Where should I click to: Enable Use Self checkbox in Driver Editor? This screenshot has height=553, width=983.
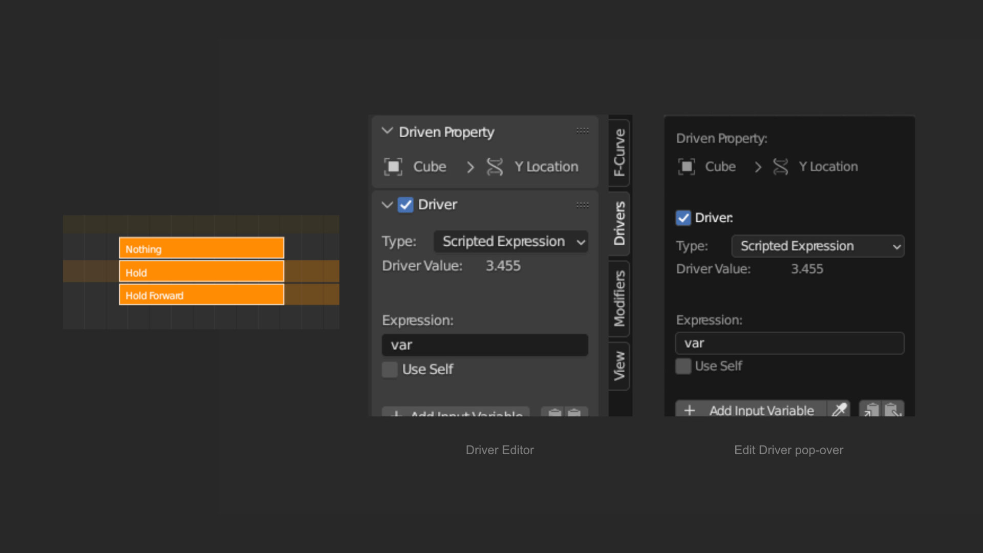coord(390,370)
